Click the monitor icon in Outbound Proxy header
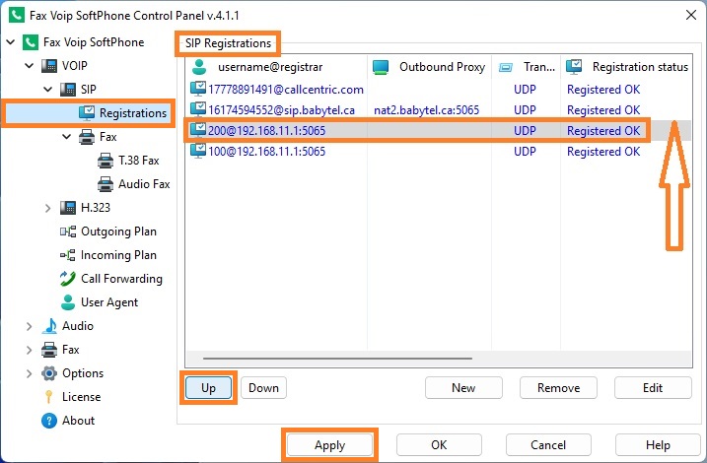Image resolution: width=707 pixels, height=463 pixels. click(381, 67)
